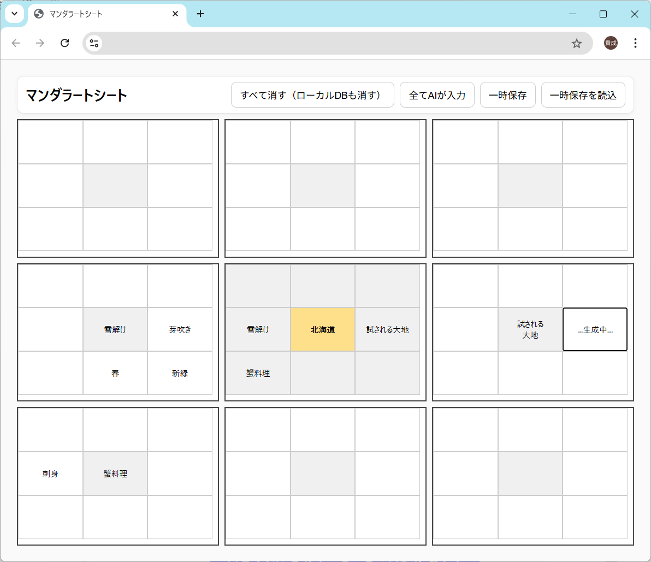651x562 pixels.
Task: Click the site information icon
Action: 94,43
